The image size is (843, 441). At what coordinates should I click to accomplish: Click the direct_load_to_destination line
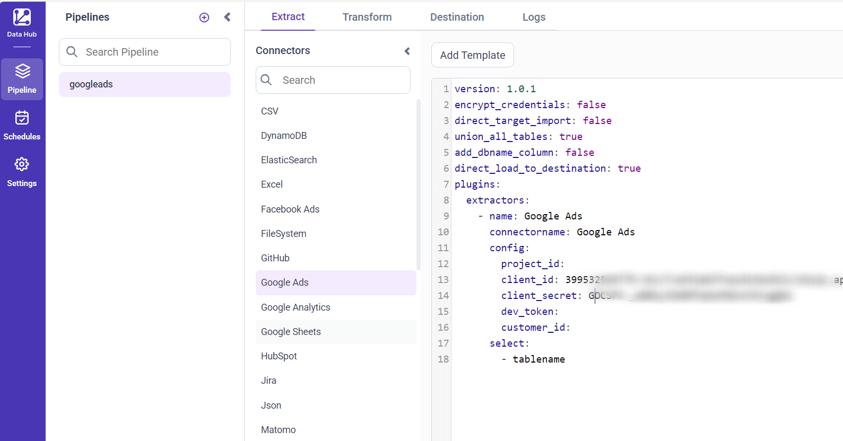click(547, 169)
